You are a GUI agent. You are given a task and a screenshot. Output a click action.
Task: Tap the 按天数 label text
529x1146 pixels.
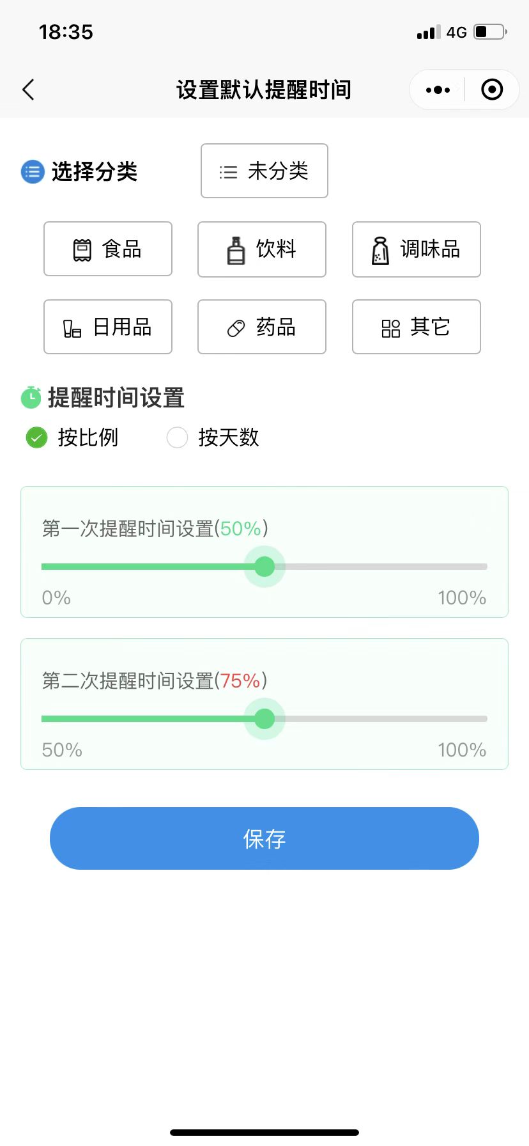click(229, 438)
